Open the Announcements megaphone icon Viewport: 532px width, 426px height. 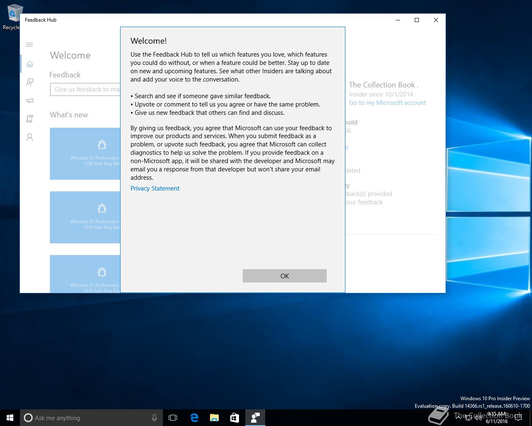coord(30,101)
